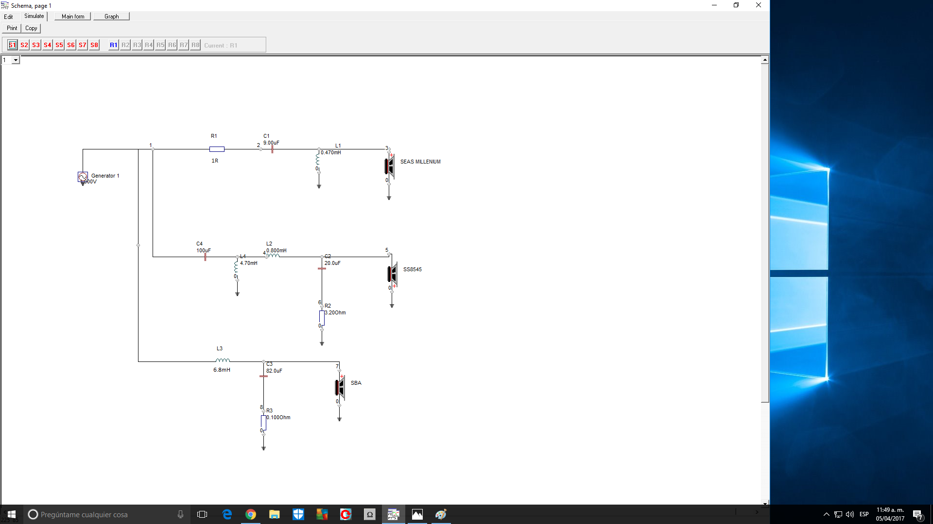Screen dimensions: 933x524
Task: Click the vertical scrollbar up arrow
Action: pos(765,60)
